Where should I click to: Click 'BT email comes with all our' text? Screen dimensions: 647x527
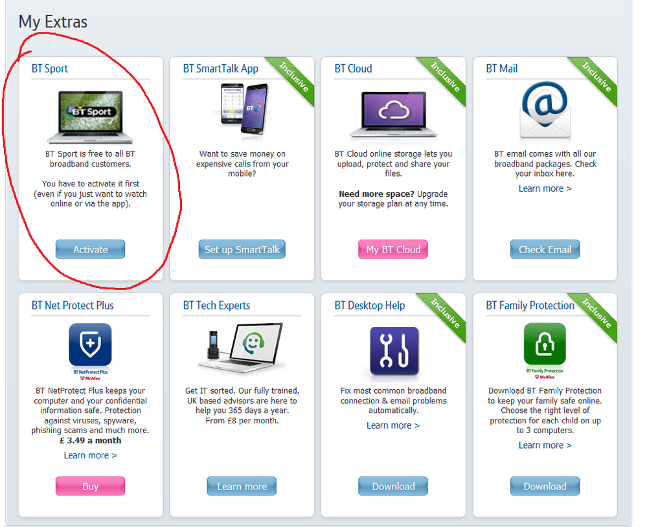click(545, 154)
